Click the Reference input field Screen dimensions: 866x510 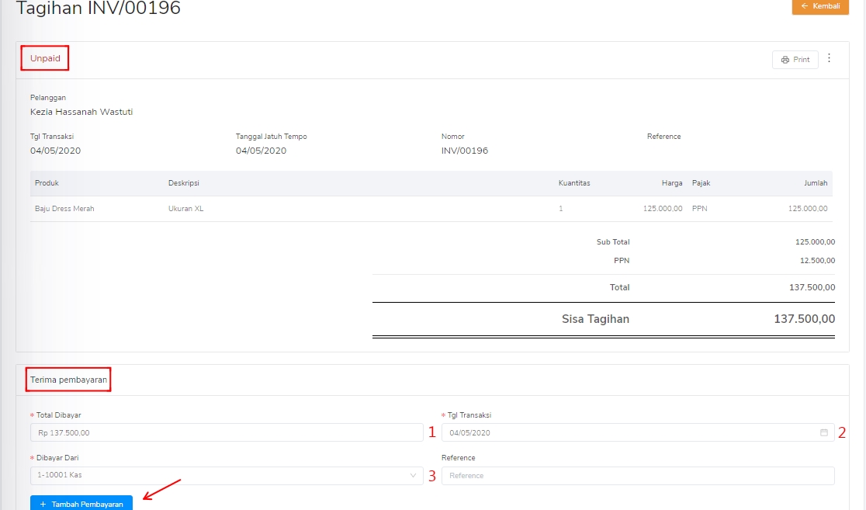coord(636,475)
